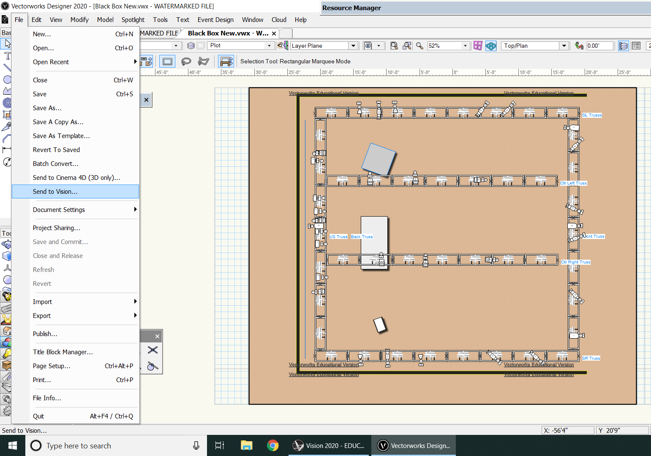
Task: Click the rotation angle 0.00° field
Action: 599,46
